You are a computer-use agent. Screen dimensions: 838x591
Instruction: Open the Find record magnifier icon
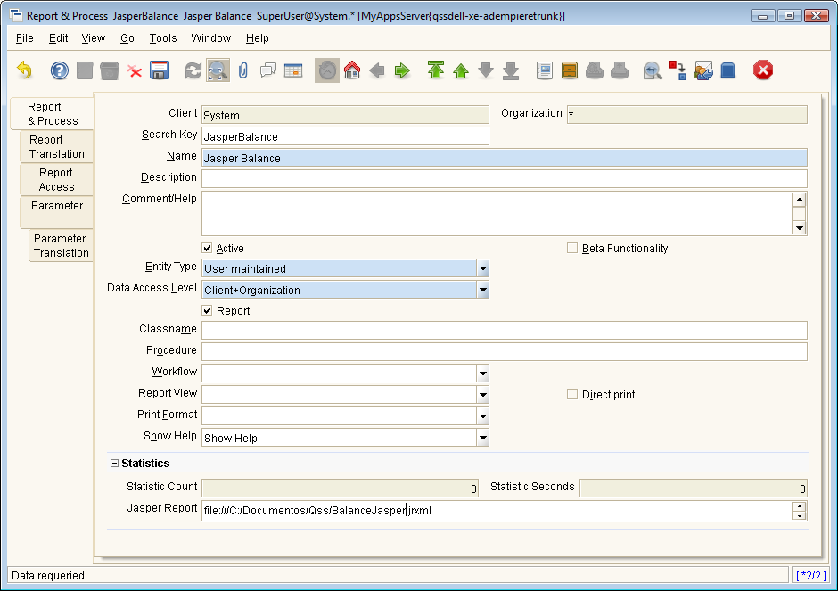(x=218, y=70)
